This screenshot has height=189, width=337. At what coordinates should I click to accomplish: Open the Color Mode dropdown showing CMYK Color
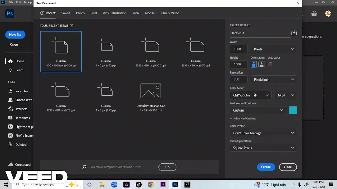pyautogui.click(x=251, y=95)
